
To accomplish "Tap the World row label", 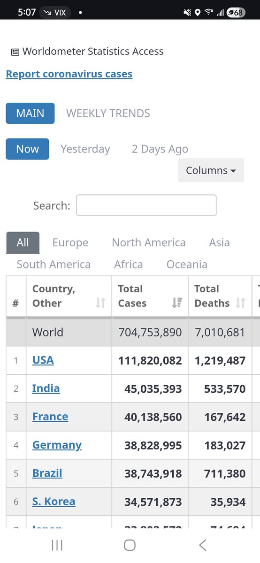I will coord(47,333).
